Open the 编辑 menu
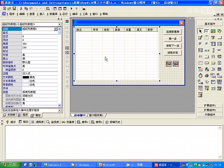Image resolution: width=224 pixels, height=168 pixels. pos(21,14)
